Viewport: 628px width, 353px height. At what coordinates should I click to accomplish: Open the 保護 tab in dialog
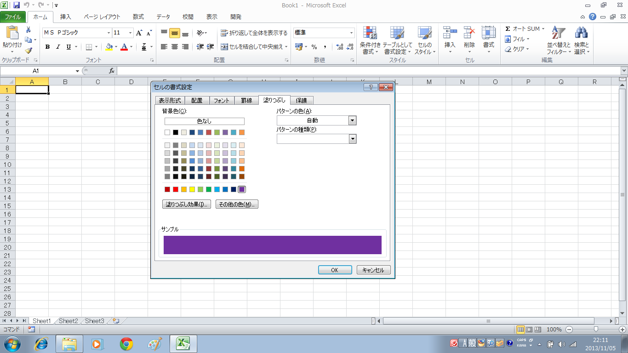coord(301,100)
